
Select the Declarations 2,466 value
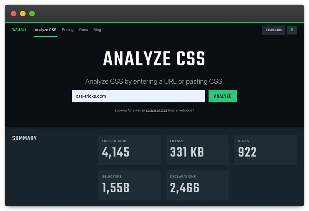point(185,188)
